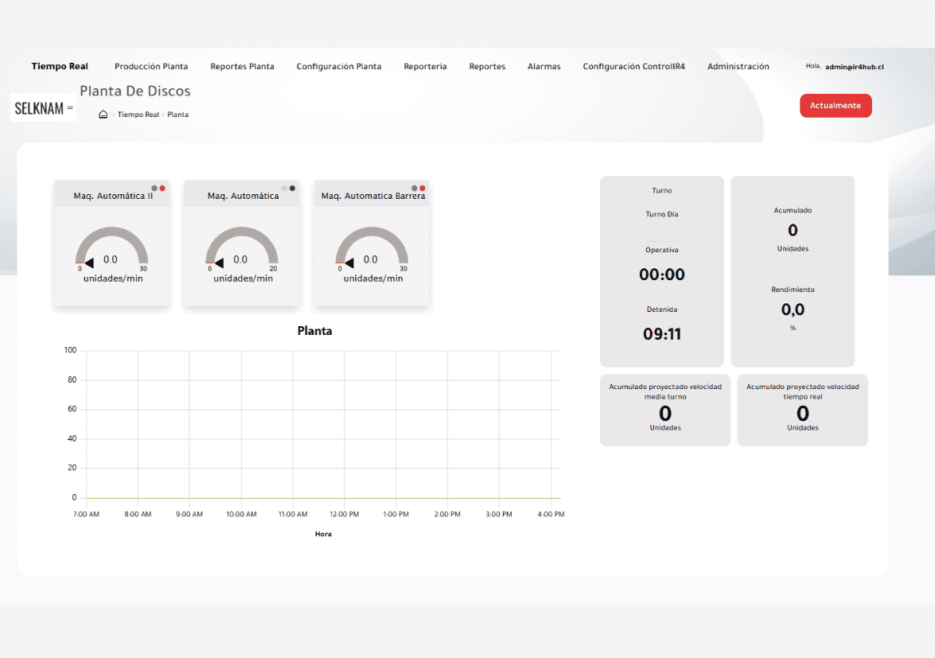Click the gauge needle of Maq. Automática II
935x658 pixels.
(88, 263)
